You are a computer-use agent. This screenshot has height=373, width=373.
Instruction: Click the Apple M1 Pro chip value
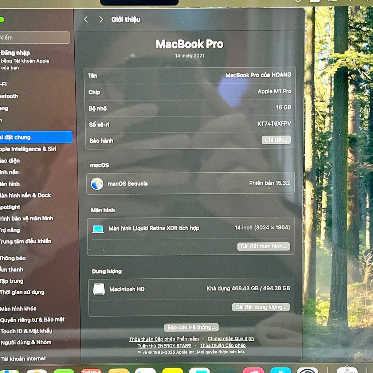pyautogui.click(x=275, y=91)
